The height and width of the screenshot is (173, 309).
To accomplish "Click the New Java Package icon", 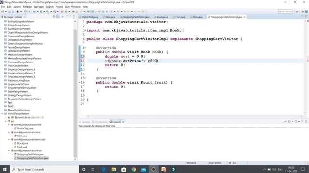I will point(62,12).
